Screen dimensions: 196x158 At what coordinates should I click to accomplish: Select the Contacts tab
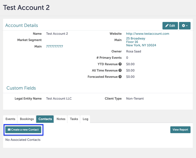(x=45, y=119)
